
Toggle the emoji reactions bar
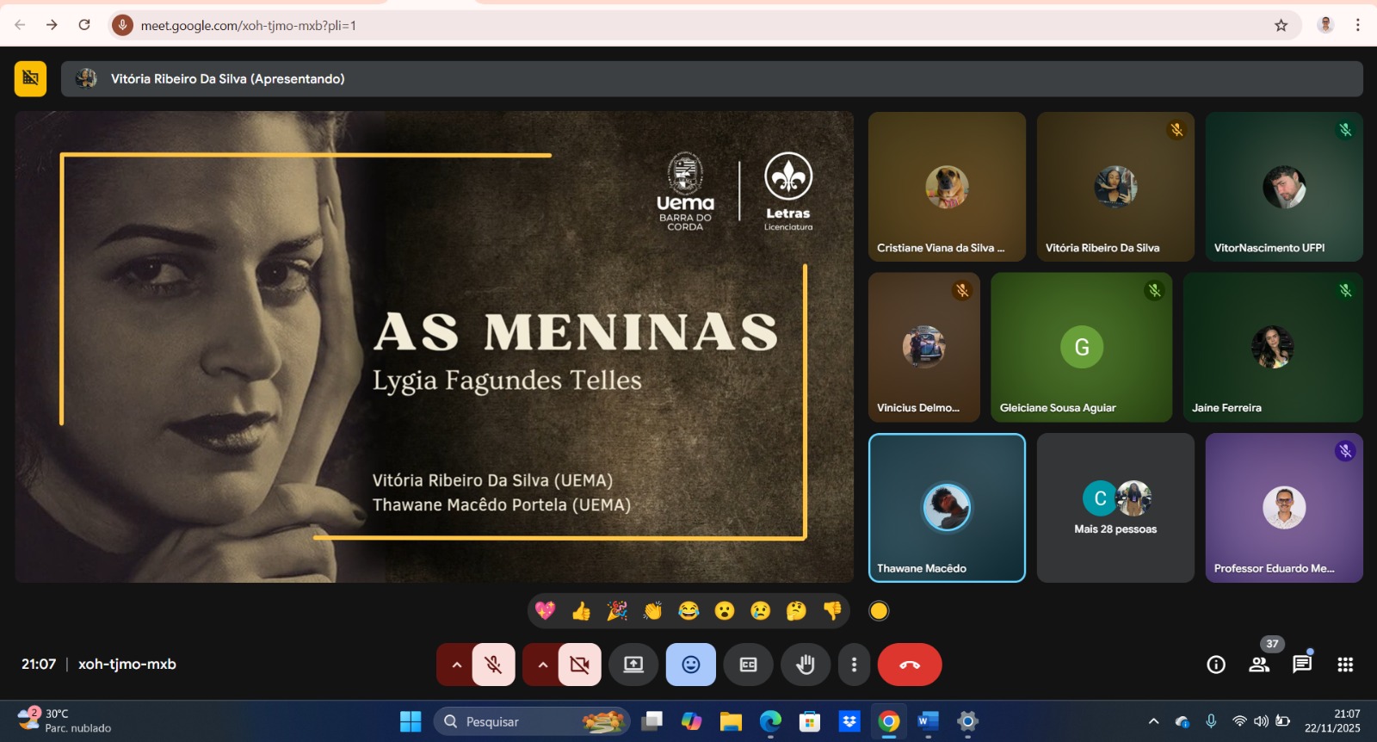pyautogui.click(x=691, y=665)
